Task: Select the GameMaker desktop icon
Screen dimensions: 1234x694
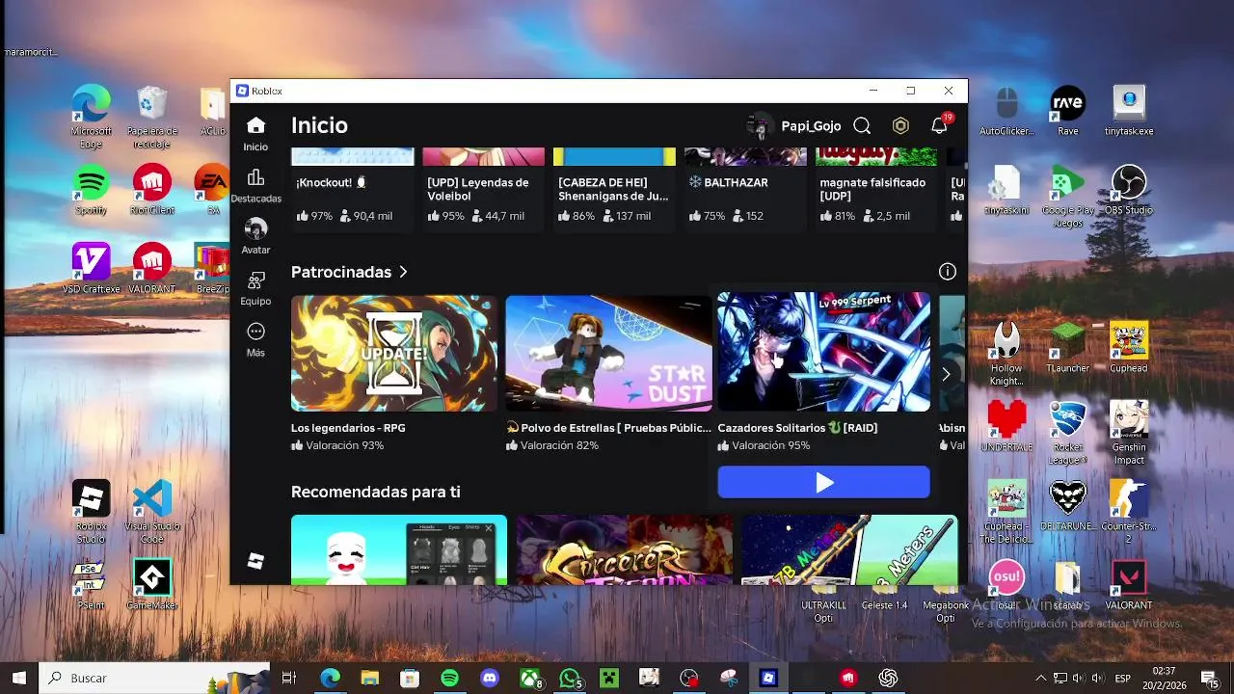Action: pyautogui.click(x=152, y=584)
